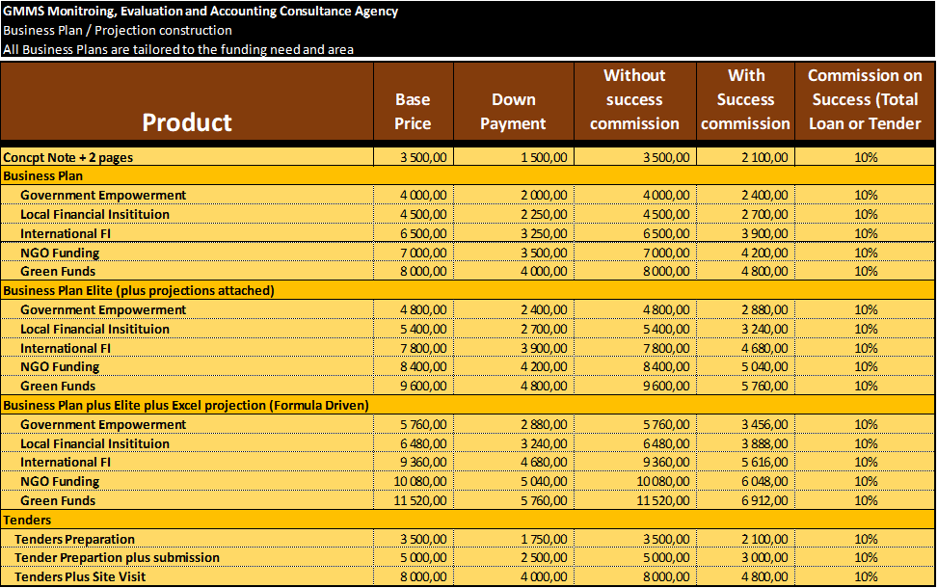Screen dimensions: 937x588
Task: Click "Business Plan / Projection construction" subtitle
Action: pyautogui.click(x=118, y=30)
